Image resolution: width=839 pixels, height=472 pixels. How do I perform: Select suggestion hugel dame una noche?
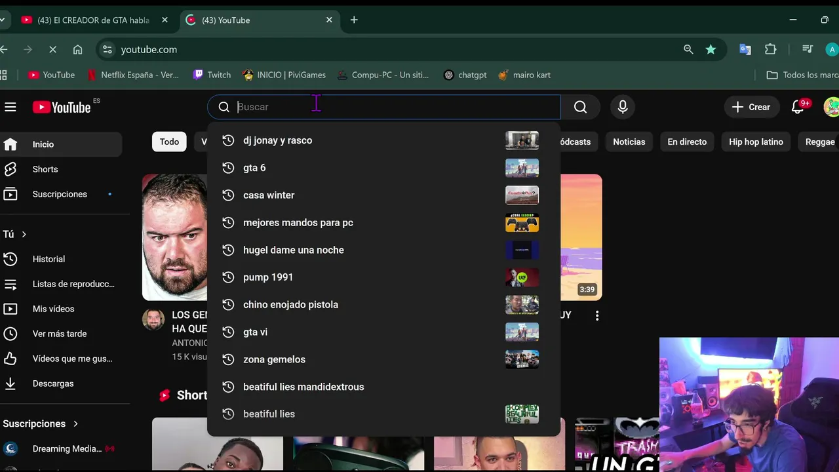(x=384, y=250)
